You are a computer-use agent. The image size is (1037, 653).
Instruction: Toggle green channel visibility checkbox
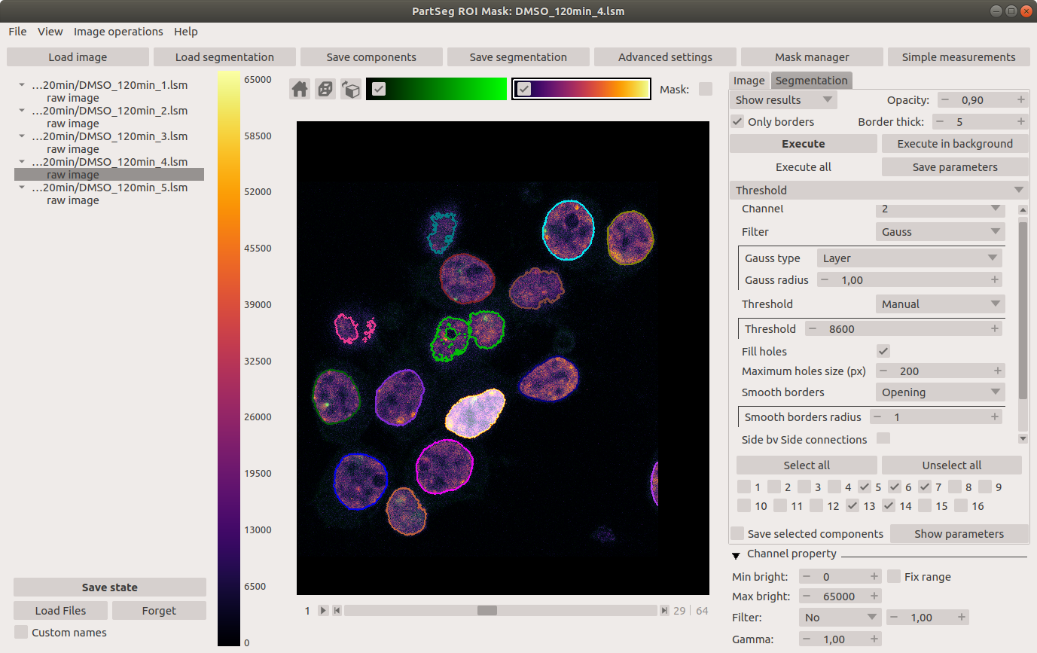point(379,89)
